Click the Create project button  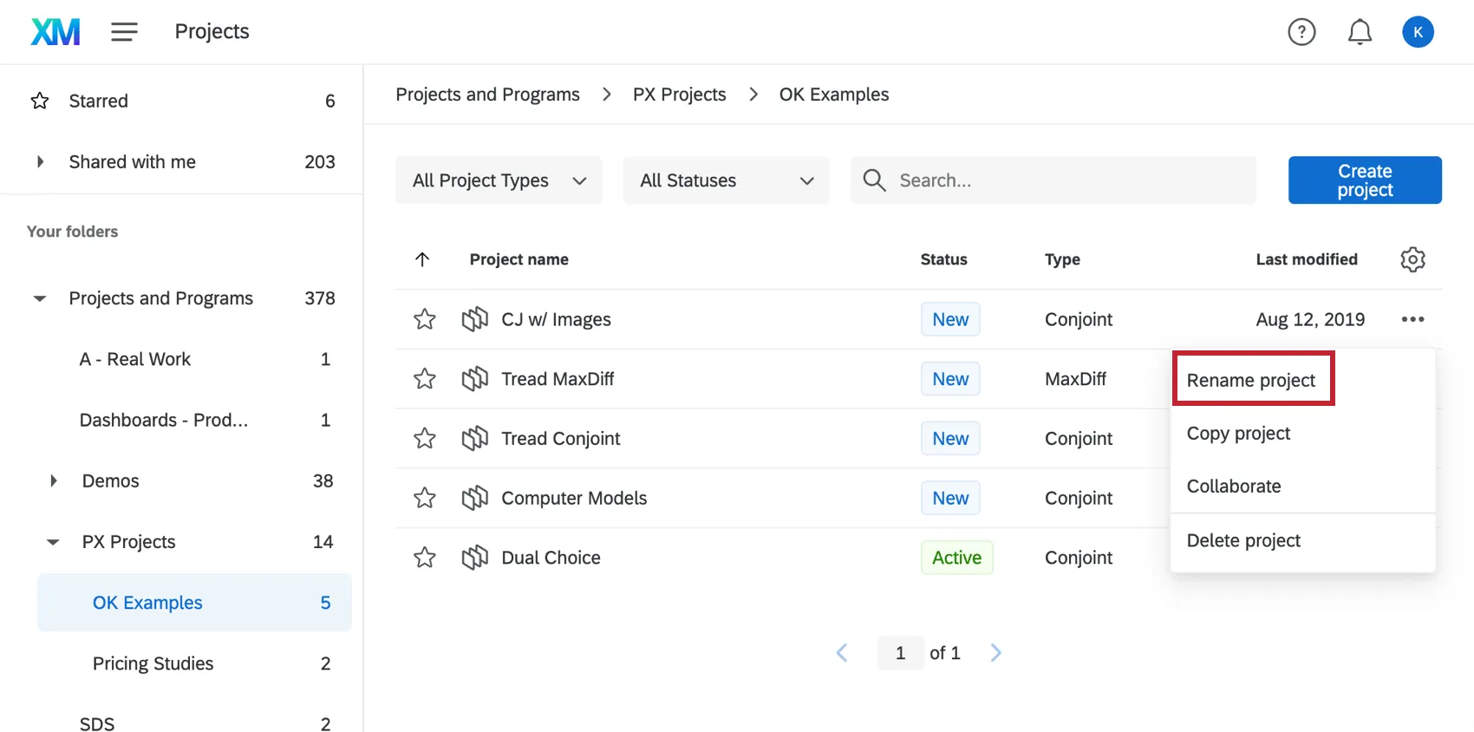coord(1364,180)
